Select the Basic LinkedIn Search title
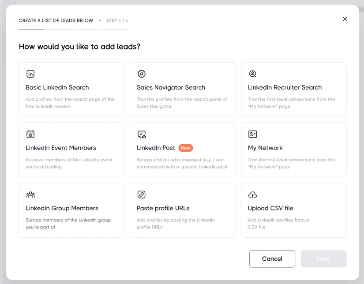Viewport: 364px width, 284px height. coord(57,87)
